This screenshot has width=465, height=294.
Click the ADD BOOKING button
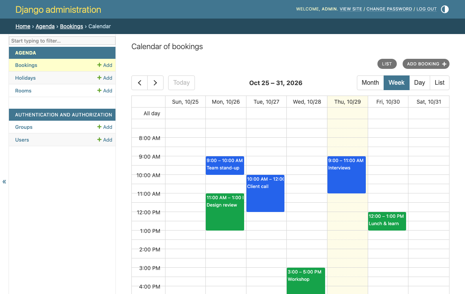[x=426, y=64]
